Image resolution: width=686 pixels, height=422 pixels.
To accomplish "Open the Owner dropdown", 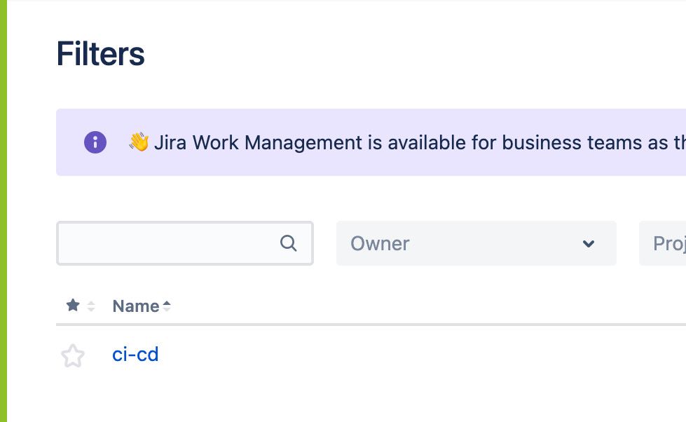I will click(476, 243).
